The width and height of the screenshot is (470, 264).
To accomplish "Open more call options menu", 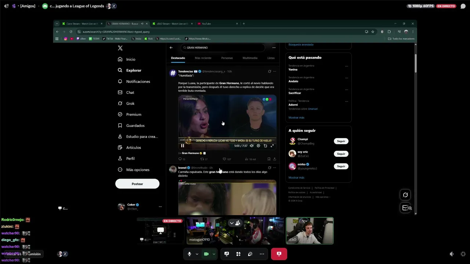I will [262, 254].
